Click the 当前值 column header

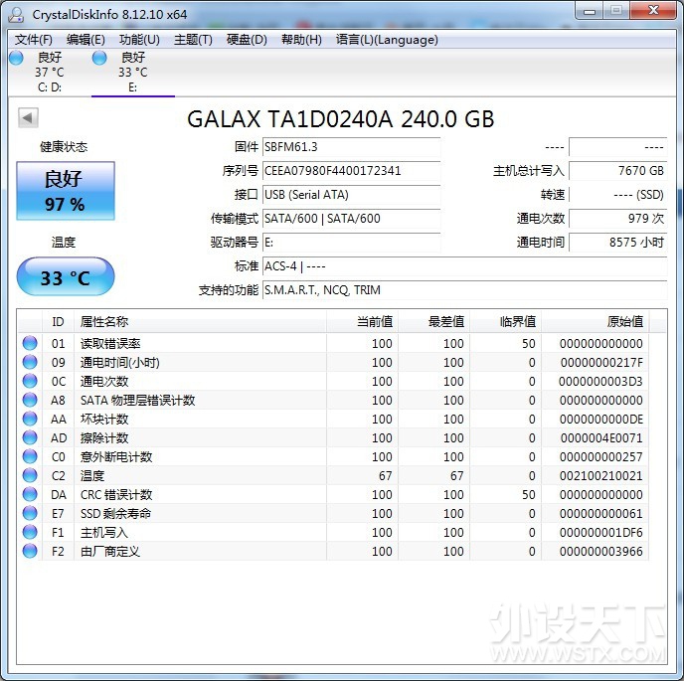(x=362, y=322)
